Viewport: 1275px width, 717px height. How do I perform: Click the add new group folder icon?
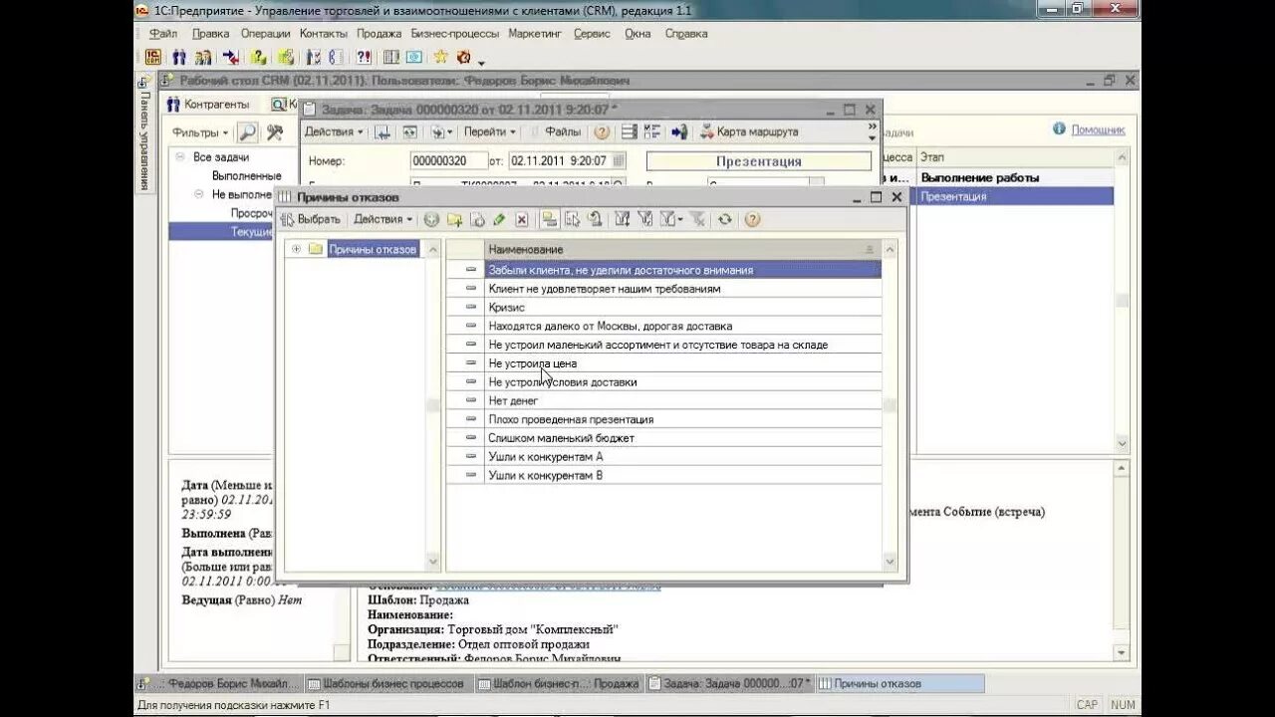coord(455,219)
